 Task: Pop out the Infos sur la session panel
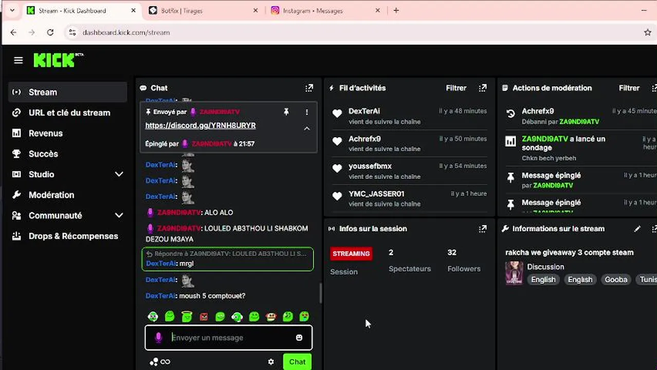coord(482,229)
